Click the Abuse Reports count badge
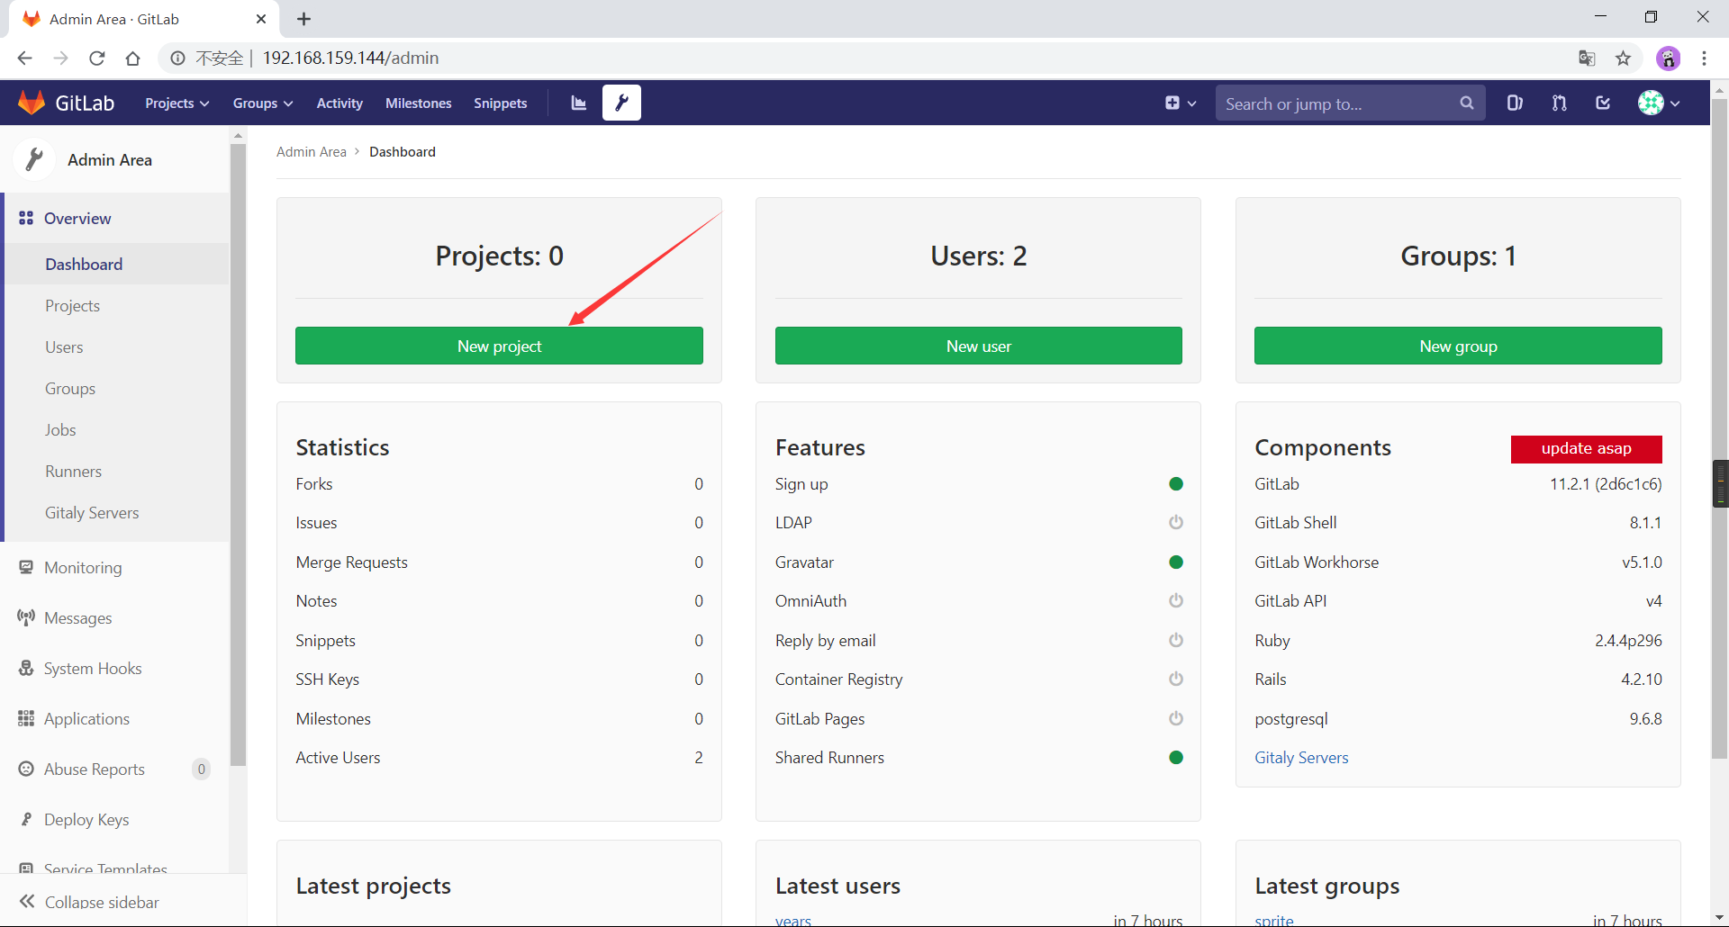The image size is (1729, 927). tap(202, 769)
